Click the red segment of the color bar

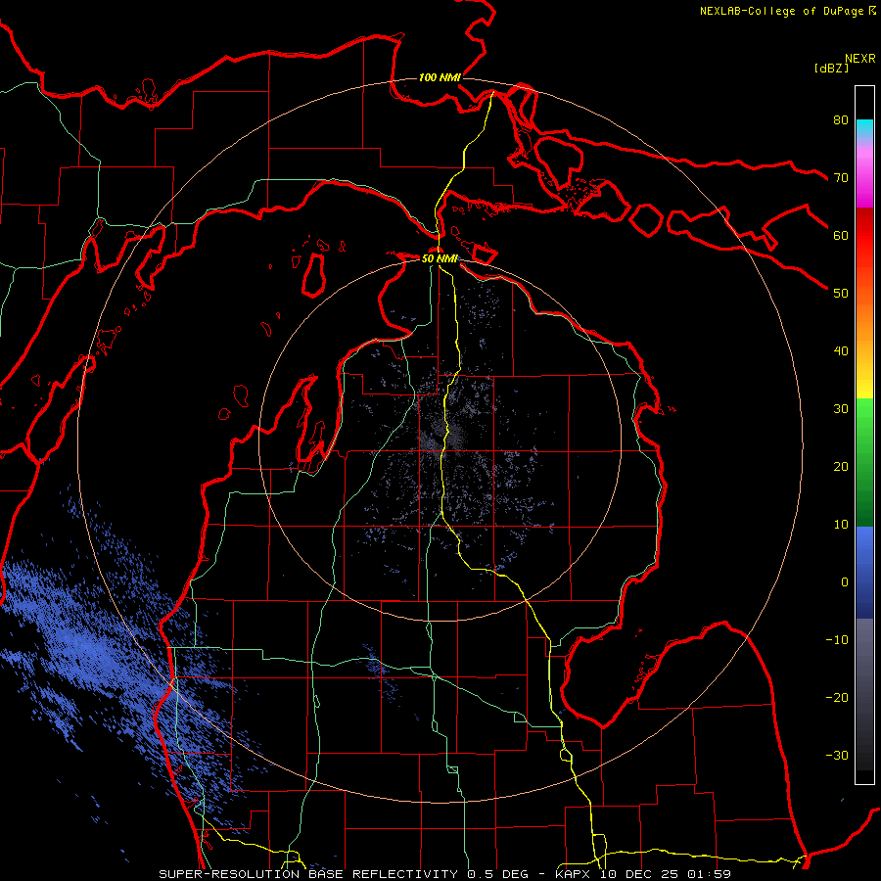coord(864,236)
